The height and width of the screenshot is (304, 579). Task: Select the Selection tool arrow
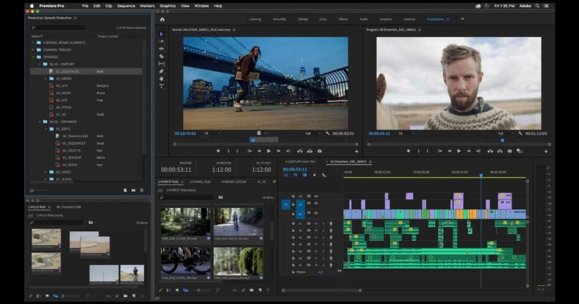(x=161, y=34)
